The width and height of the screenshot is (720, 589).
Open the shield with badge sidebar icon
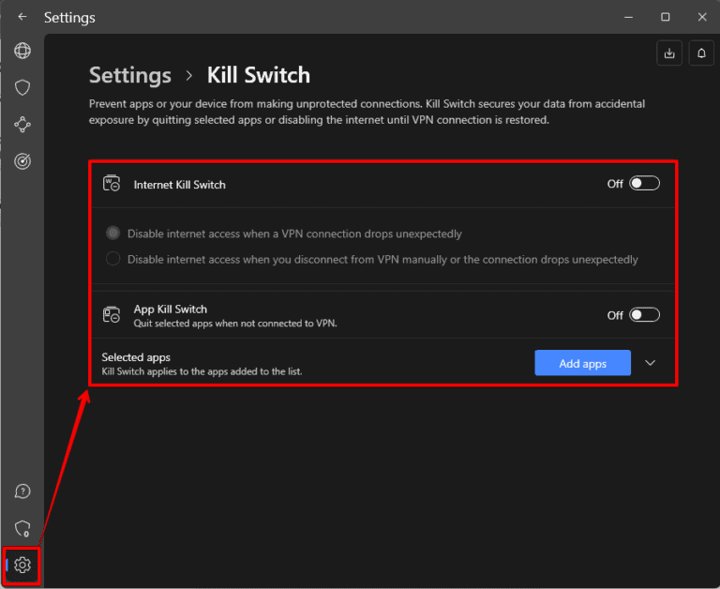click(22, 528)
